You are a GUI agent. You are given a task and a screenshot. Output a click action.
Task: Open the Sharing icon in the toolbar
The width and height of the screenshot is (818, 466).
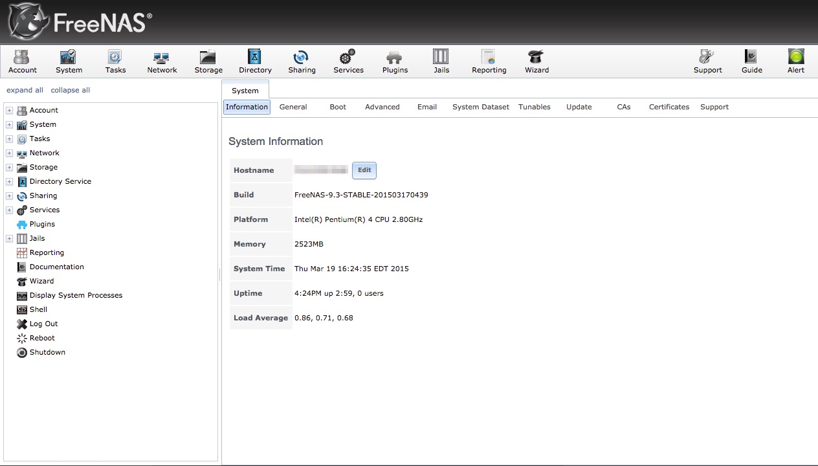[302, 61]
